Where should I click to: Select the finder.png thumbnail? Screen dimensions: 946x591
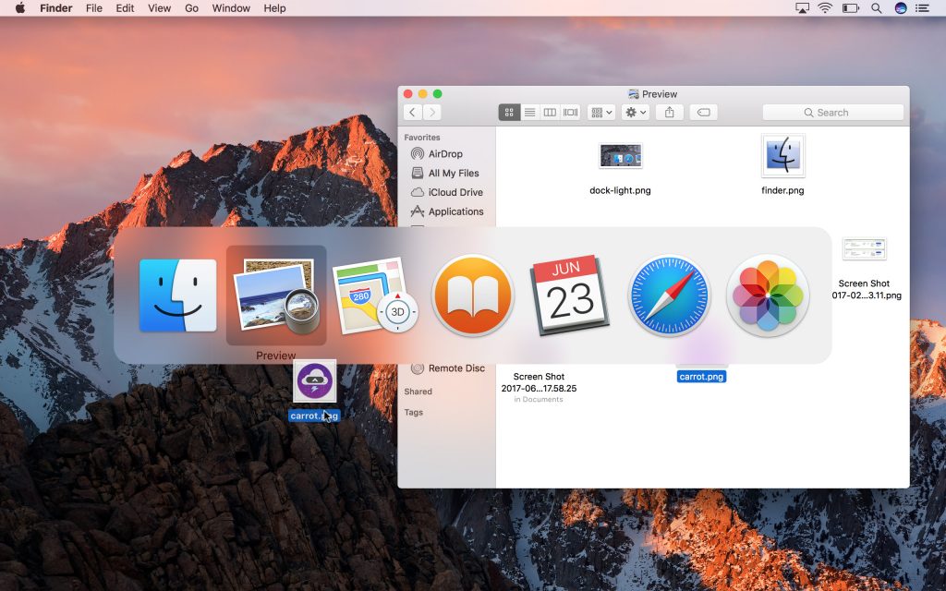click(783, 155)
